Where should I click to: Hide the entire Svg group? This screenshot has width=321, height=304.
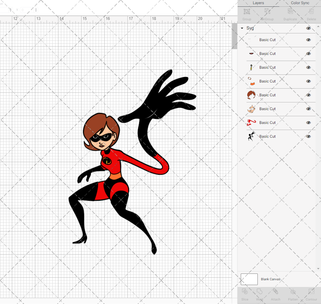(x=308, y=28)
